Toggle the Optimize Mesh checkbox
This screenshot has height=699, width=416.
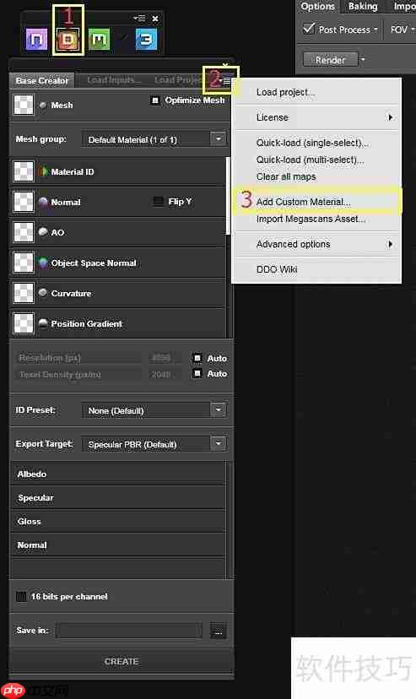(155, 100)
